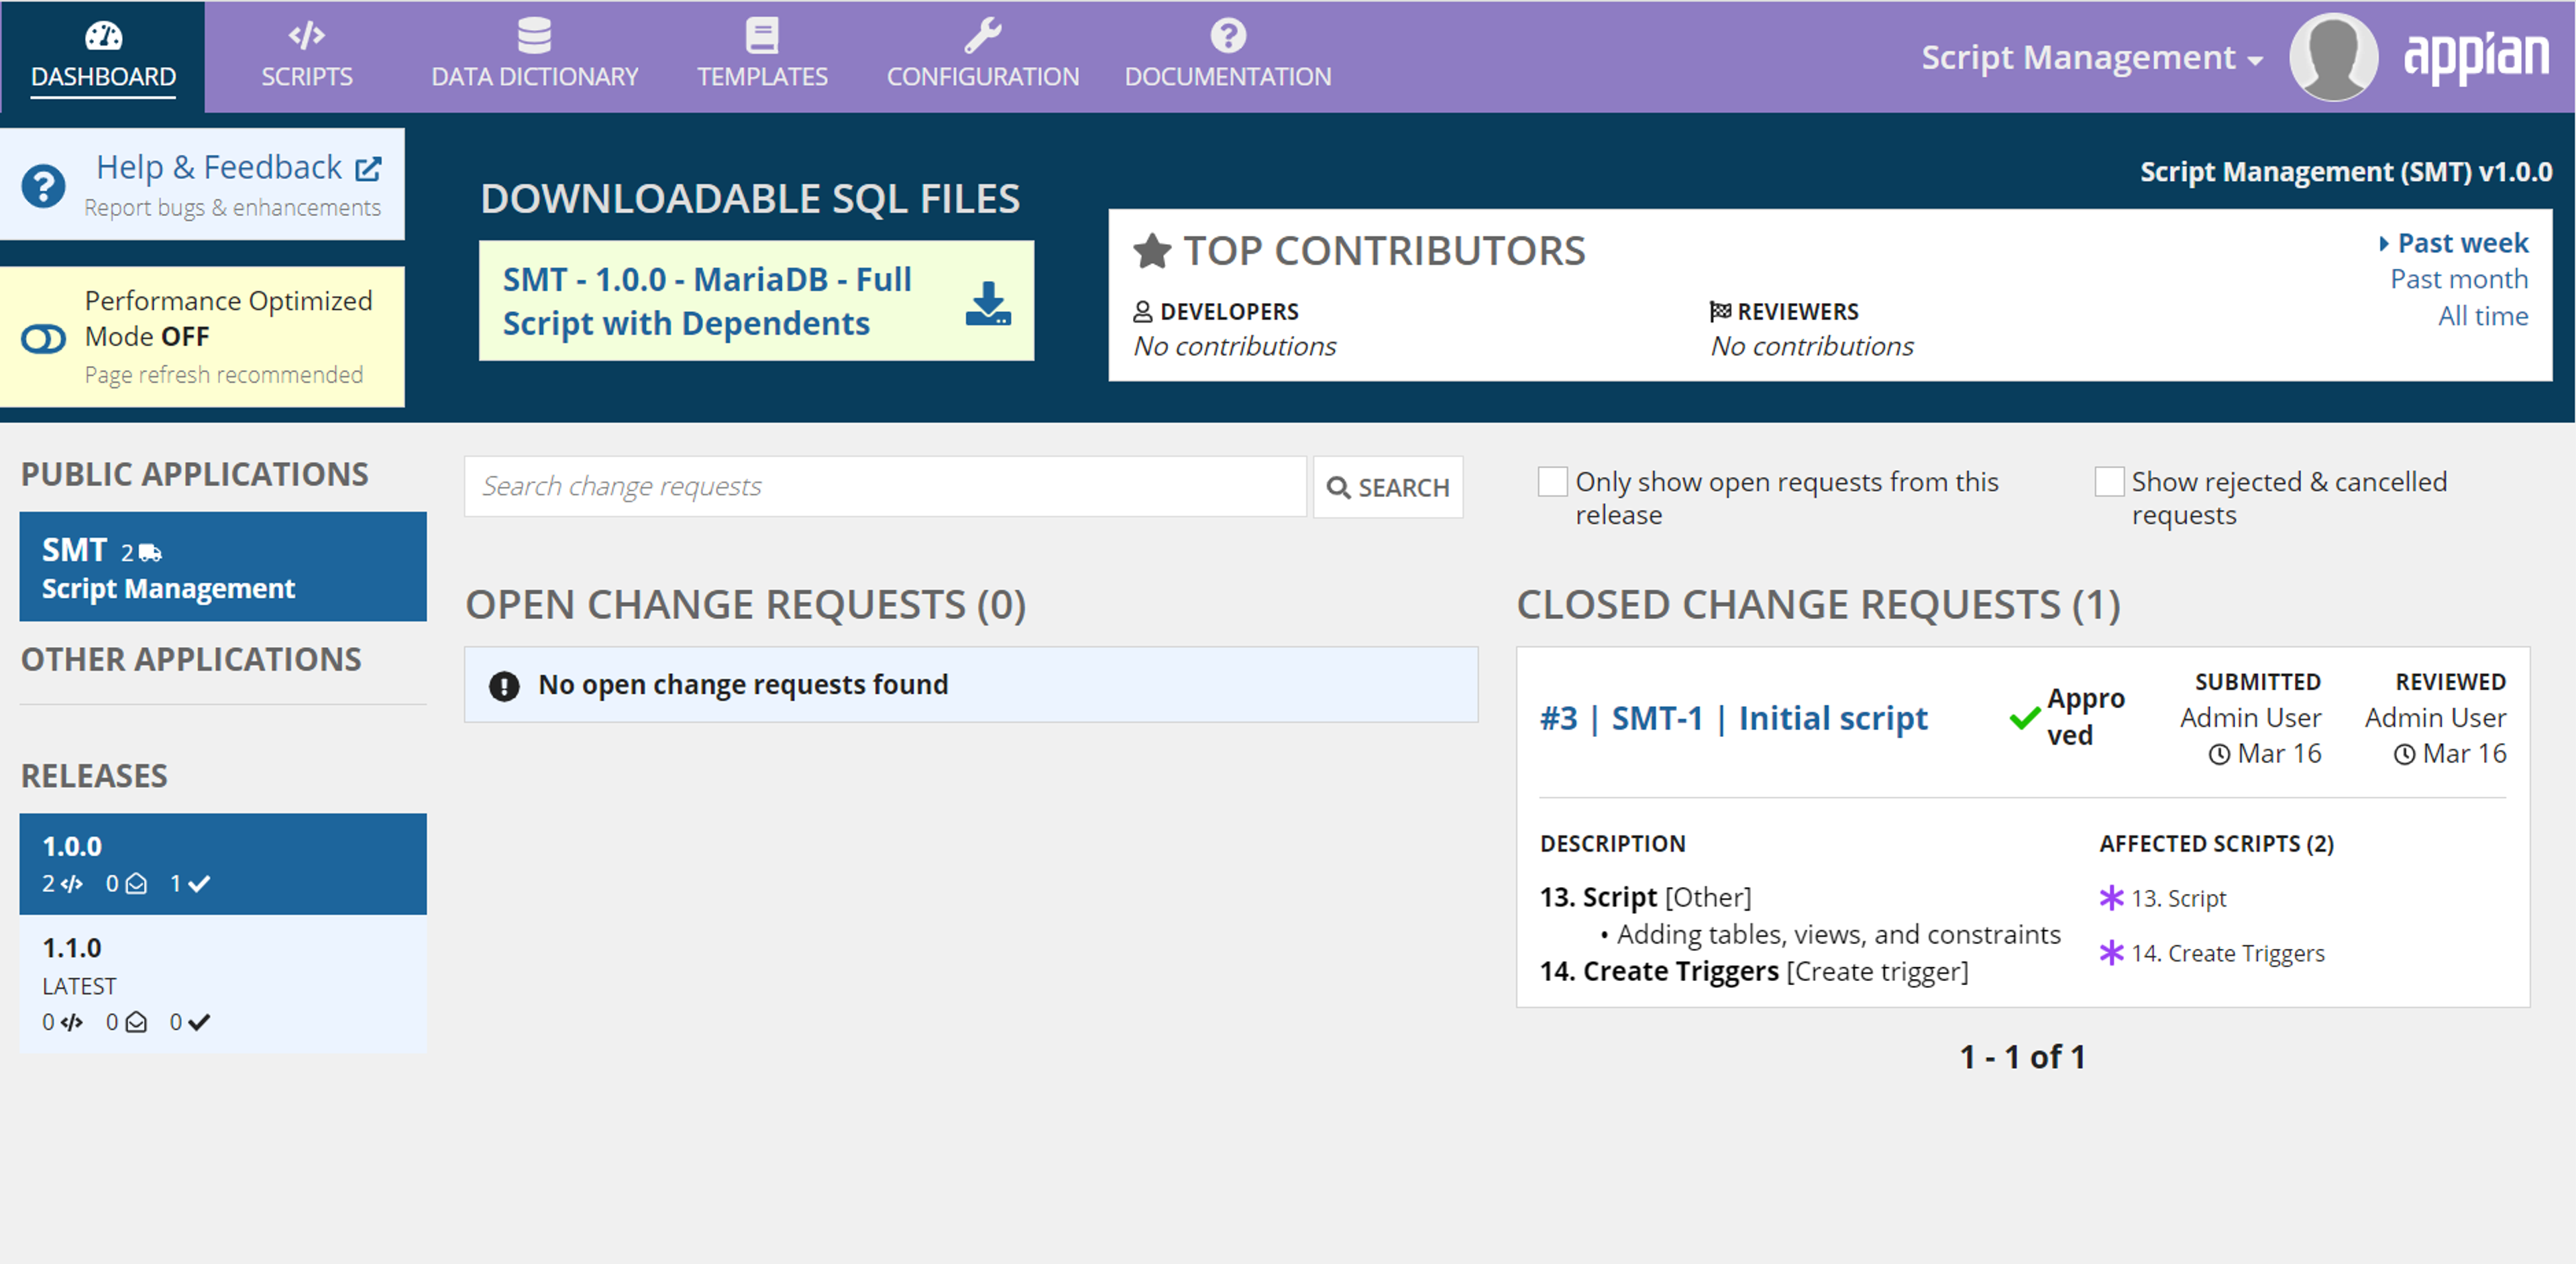
Task: Click the Data Dictionary database icon
Action: click(534, 36)
